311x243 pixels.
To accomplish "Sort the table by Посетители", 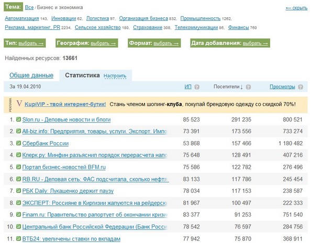I will pyautogui.click(x=228, y=87).
